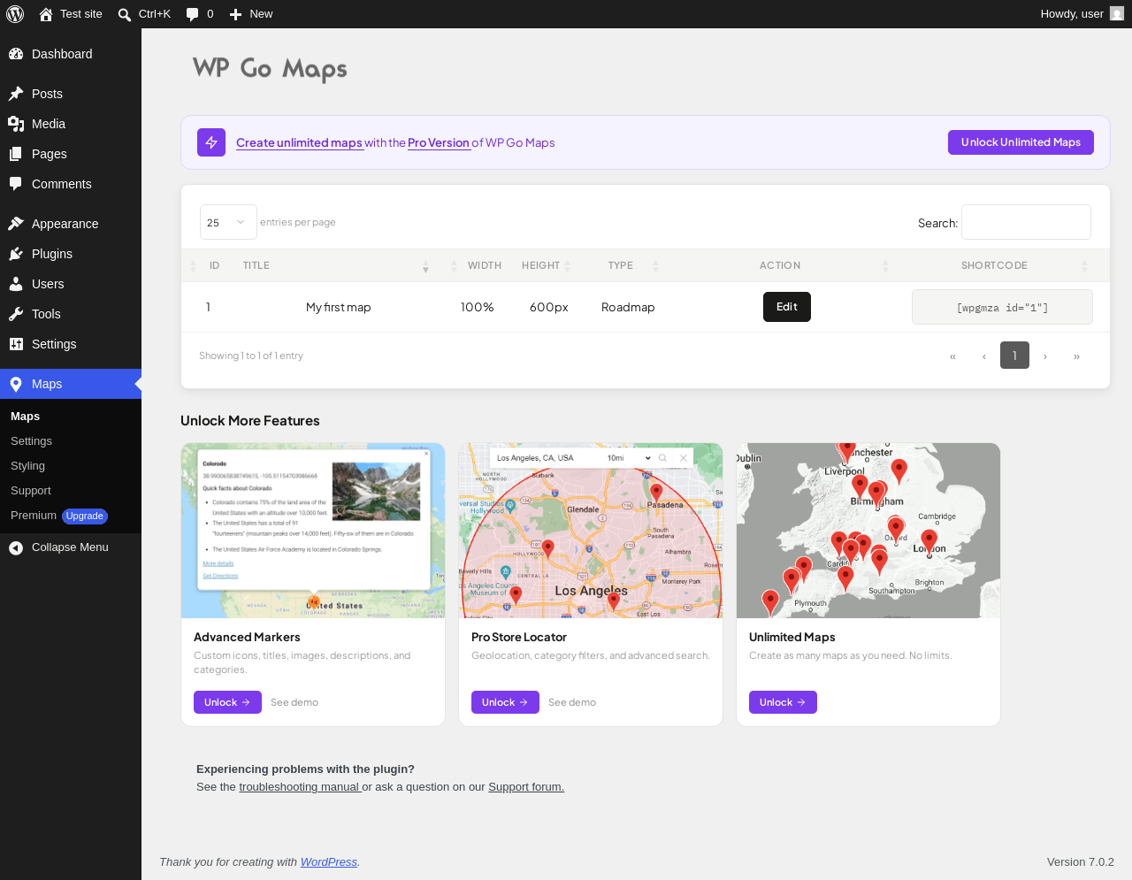Open the entries per page dropdown
This screenshot has height=880, width=1132.
pyautogui.click(x=228, y=222)
